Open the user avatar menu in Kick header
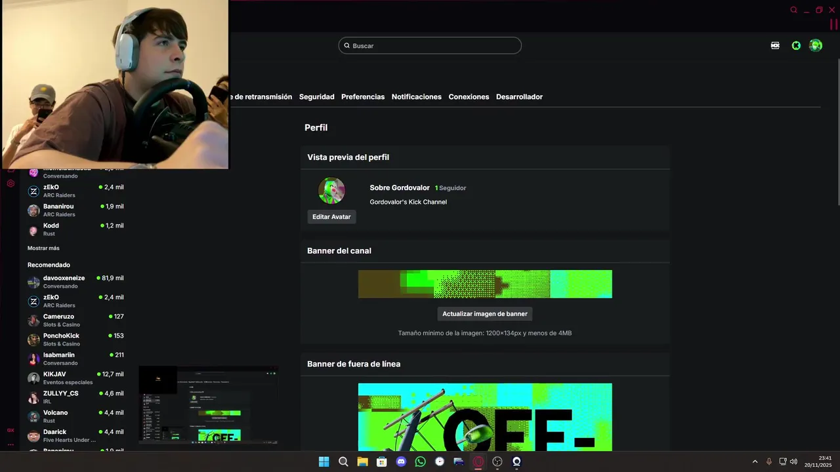840x472 pixels. tap(816, 45)
